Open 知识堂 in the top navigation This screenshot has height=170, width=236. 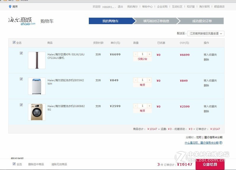click(191, 6)
